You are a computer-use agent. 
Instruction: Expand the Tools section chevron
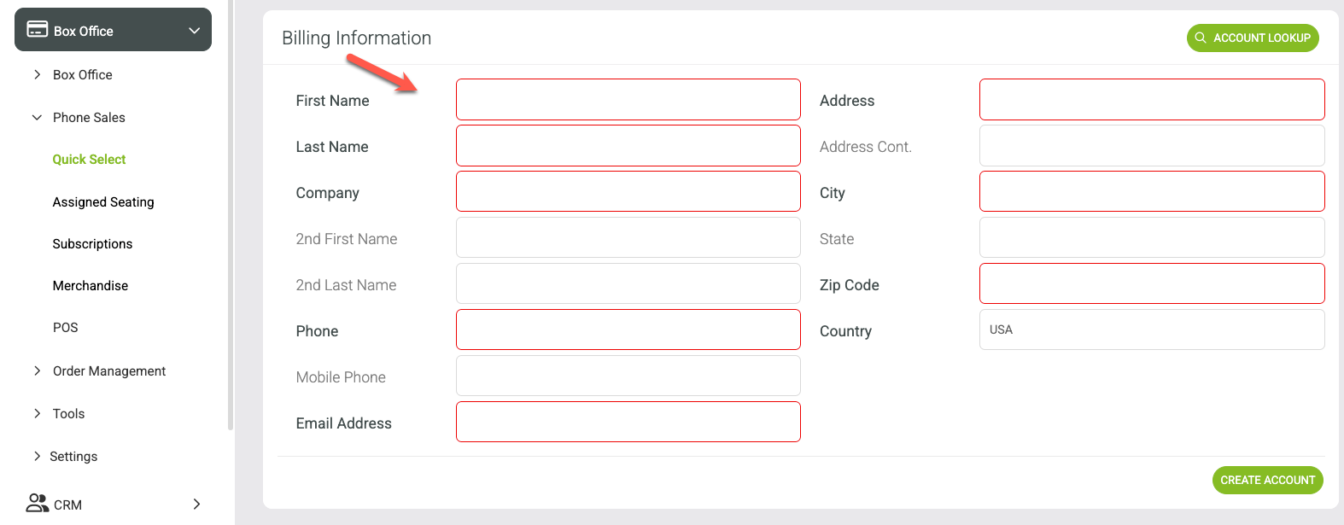(x=37, y=413)
